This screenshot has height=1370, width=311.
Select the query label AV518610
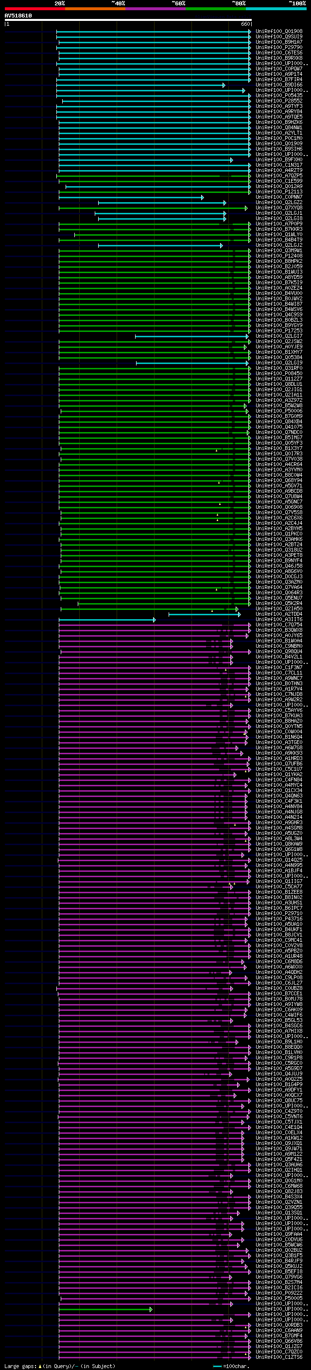(18, 16)
